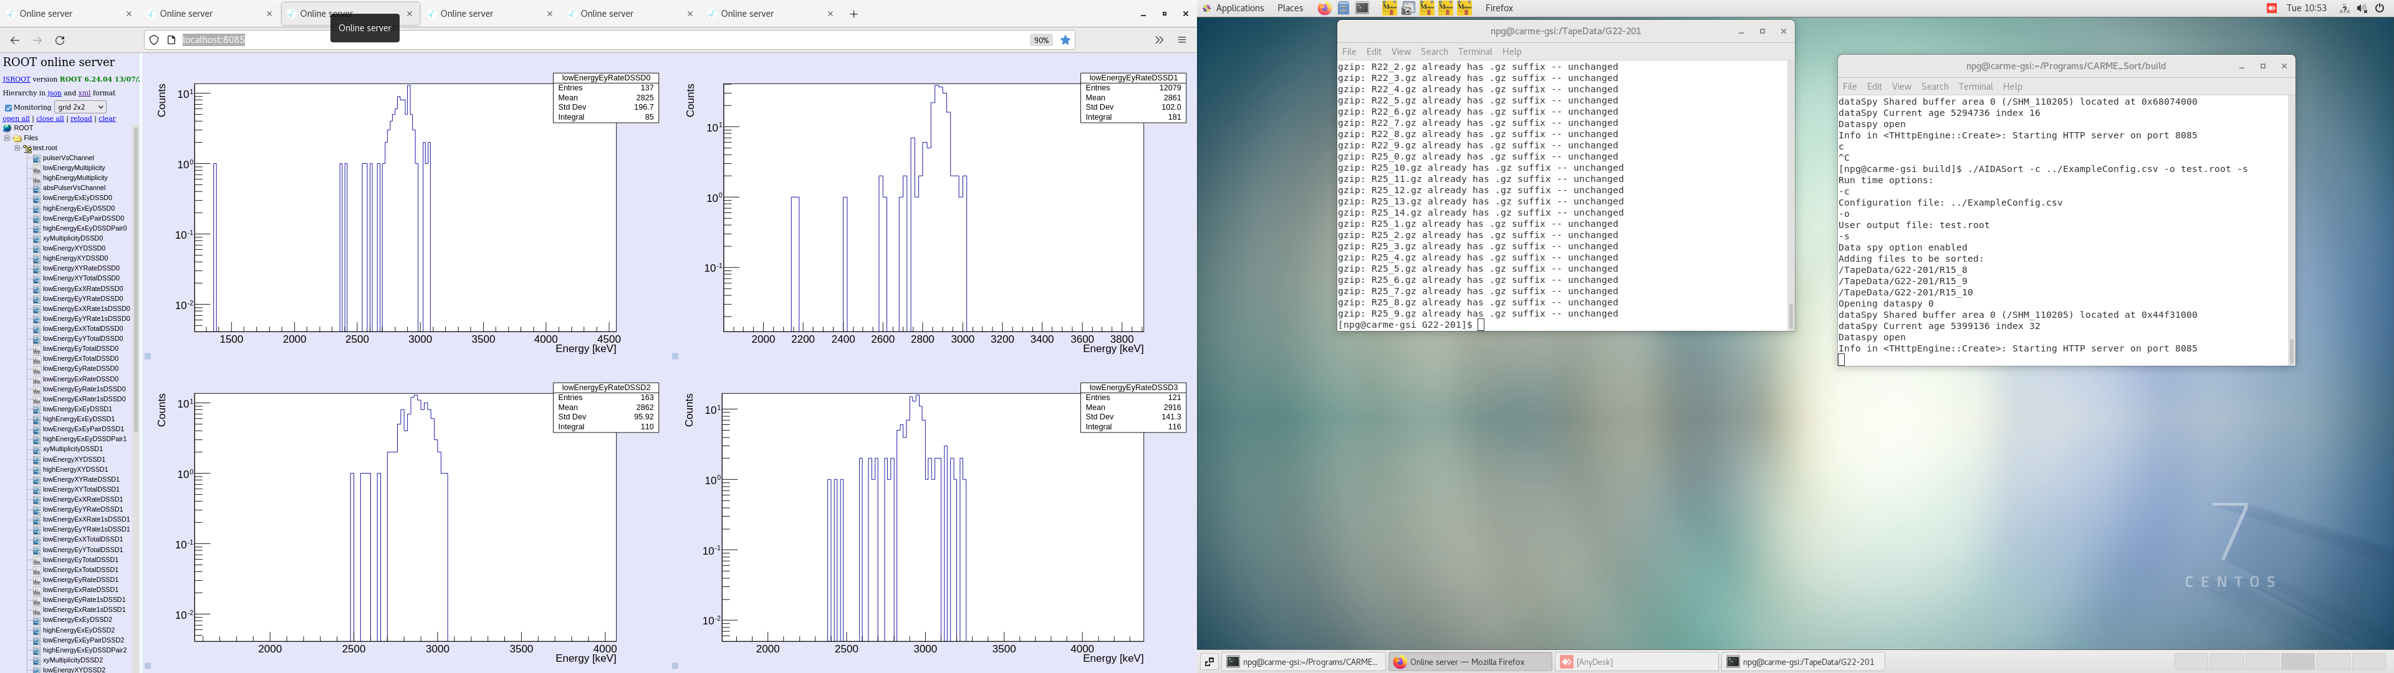Click the 'json' hierarchy link
The image size is (2394, 673).
[x=55, y=93]
